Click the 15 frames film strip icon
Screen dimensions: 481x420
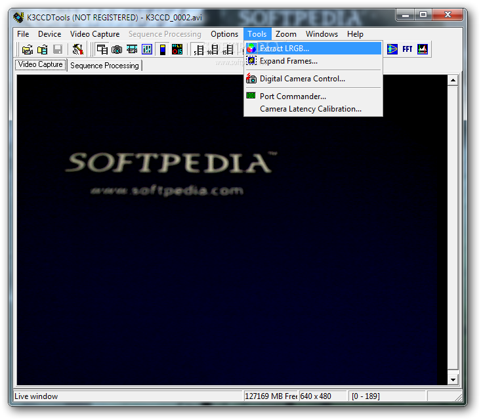228,50
